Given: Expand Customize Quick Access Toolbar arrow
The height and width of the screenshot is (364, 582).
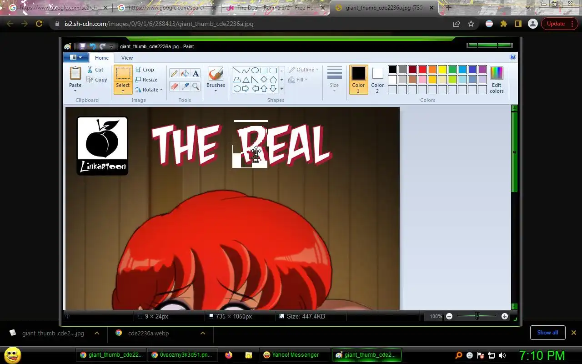Looking at the screenshot, I should [111, 47].
